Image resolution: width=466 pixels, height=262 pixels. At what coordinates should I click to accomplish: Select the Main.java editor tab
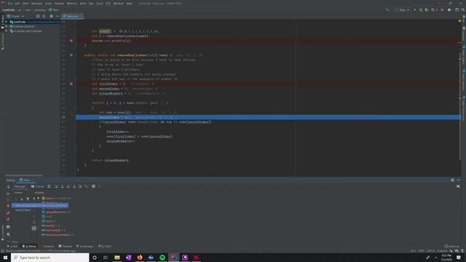click(x=72, y=16)
